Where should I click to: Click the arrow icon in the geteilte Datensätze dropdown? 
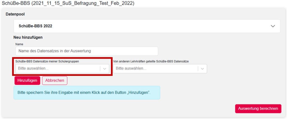point(202,69)
